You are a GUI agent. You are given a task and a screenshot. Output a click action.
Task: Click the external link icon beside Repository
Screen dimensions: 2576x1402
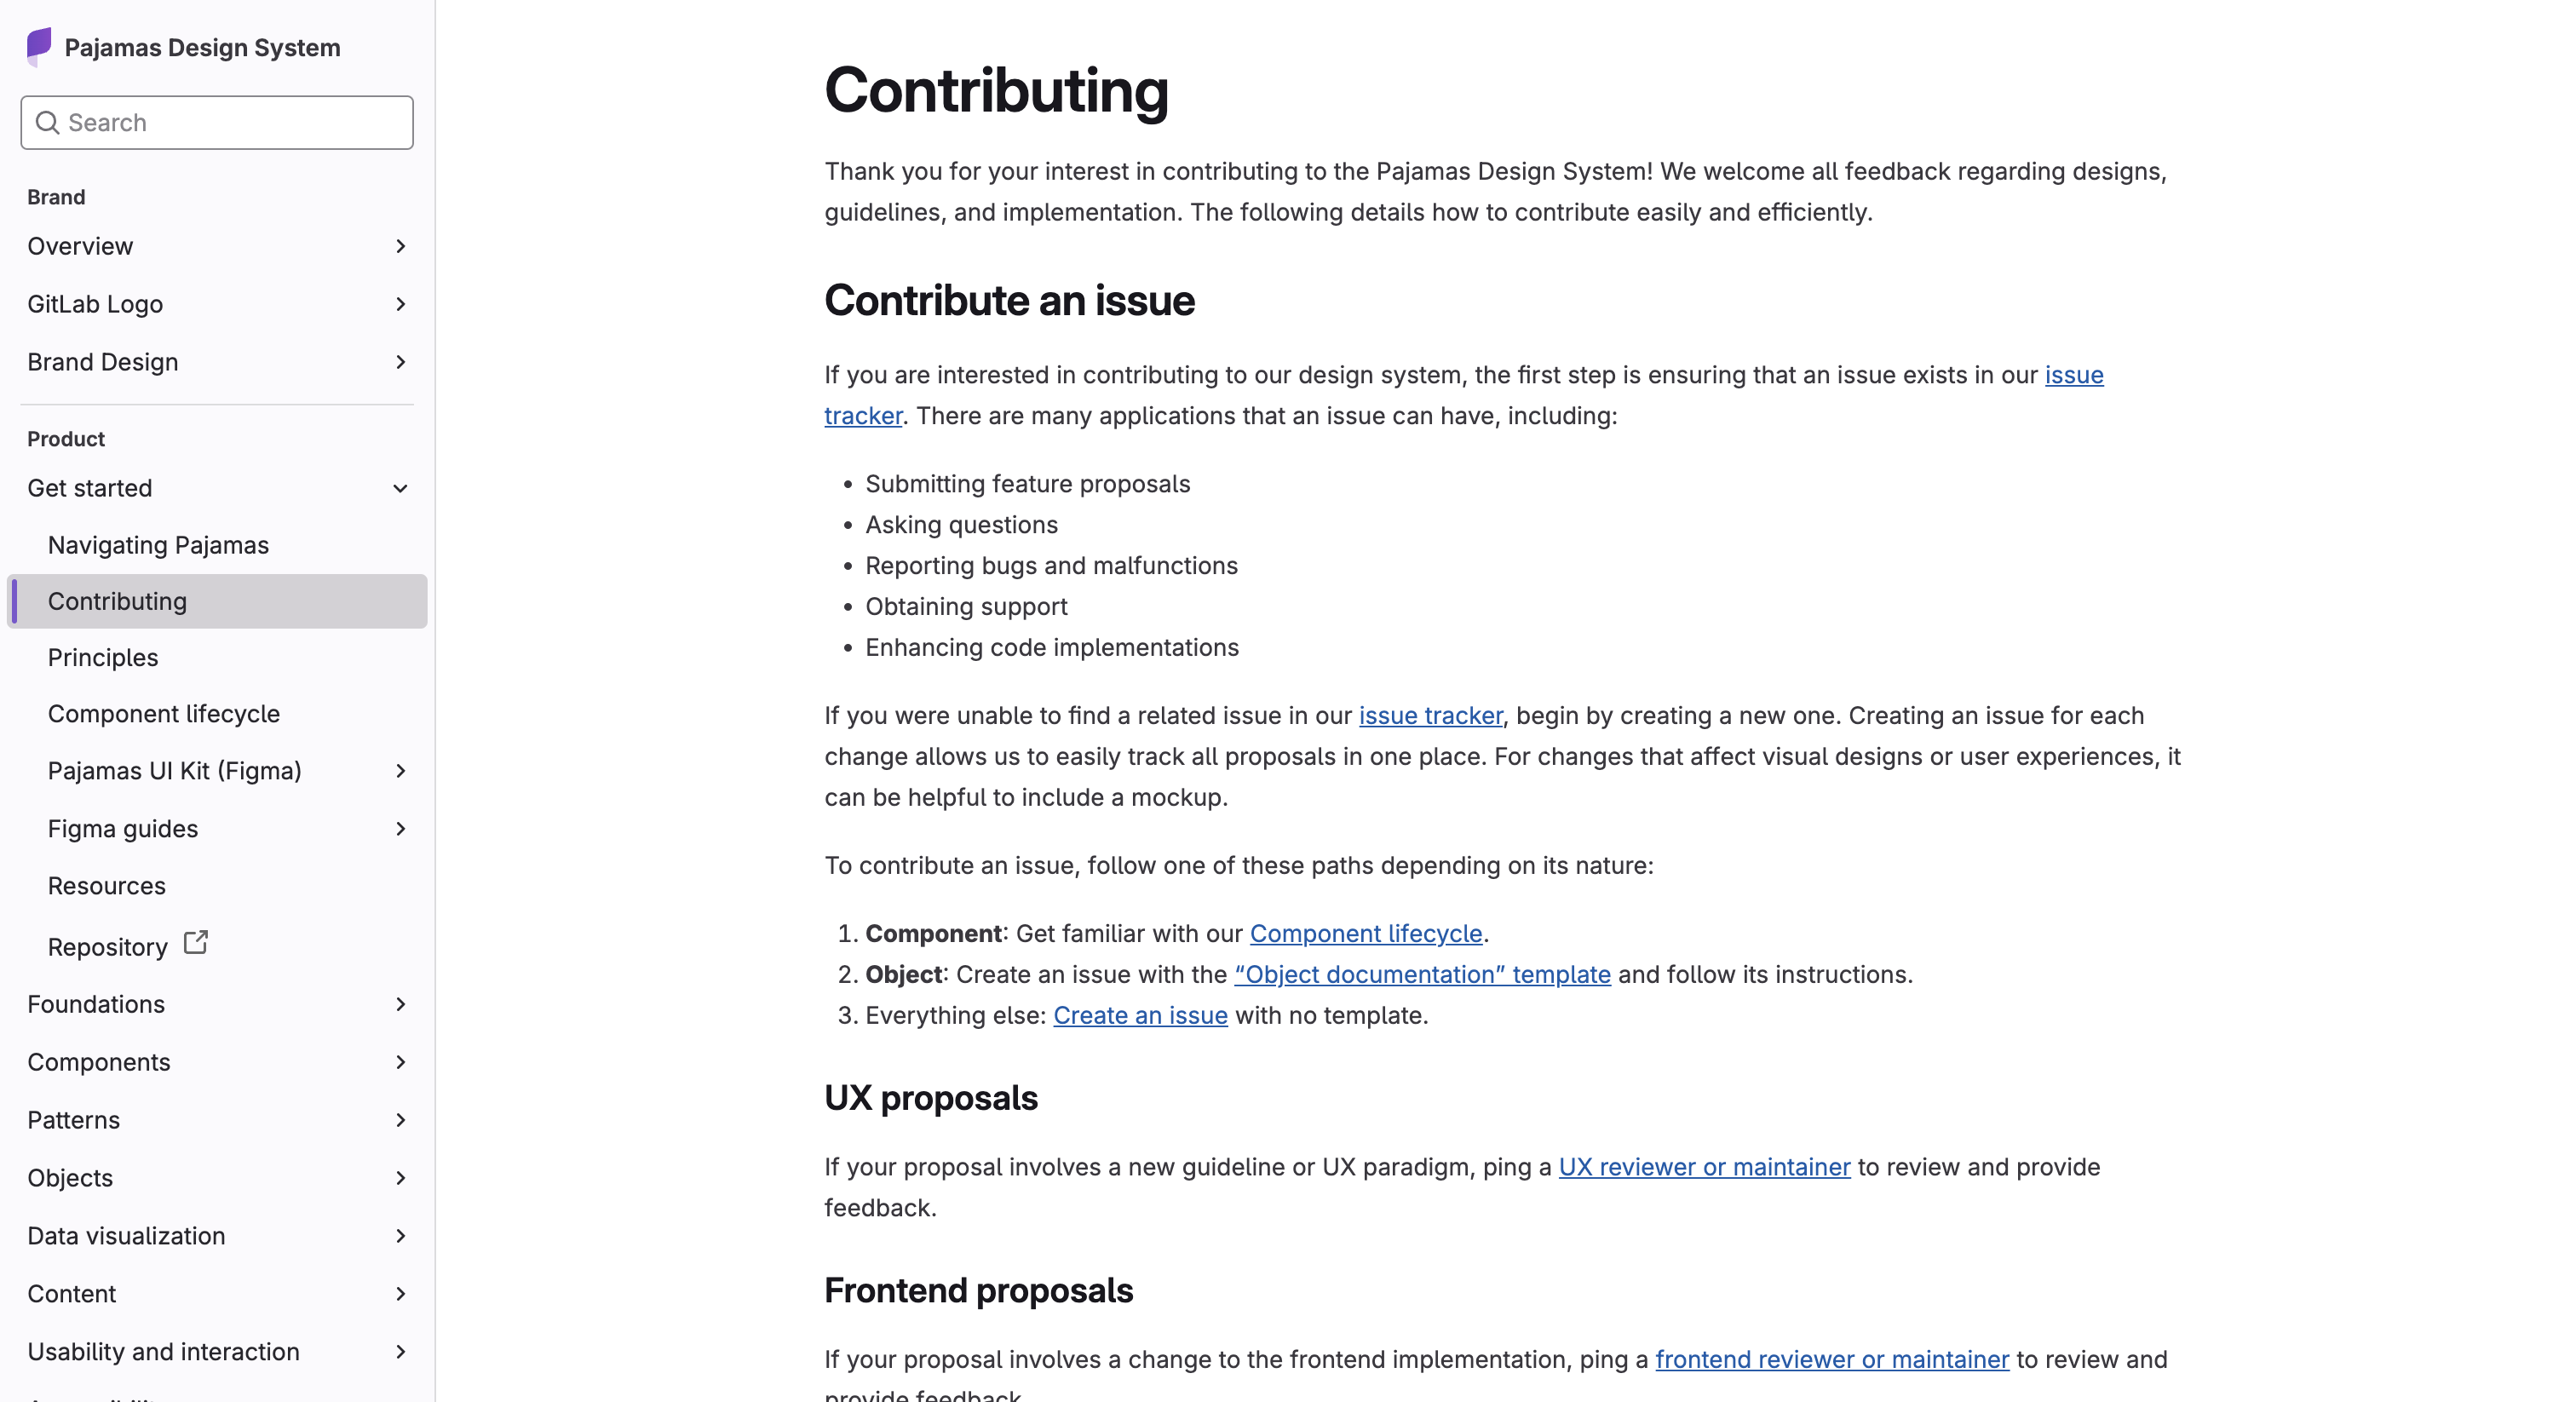tap(196, 943)
